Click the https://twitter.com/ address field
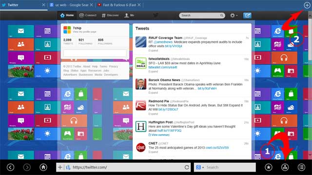Viewport: 312px width, 175px height. 127,167
